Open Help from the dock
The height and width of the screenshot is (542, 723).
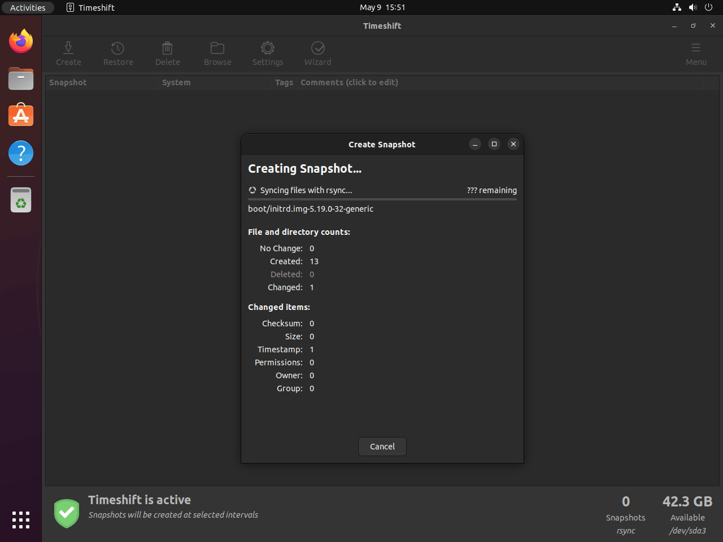pyautogui.click(x=21, y=153)
